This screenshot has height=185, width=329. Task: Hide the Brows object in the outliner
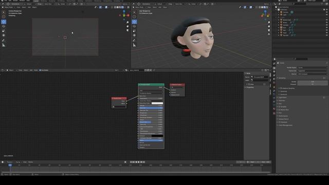[326, 23]
